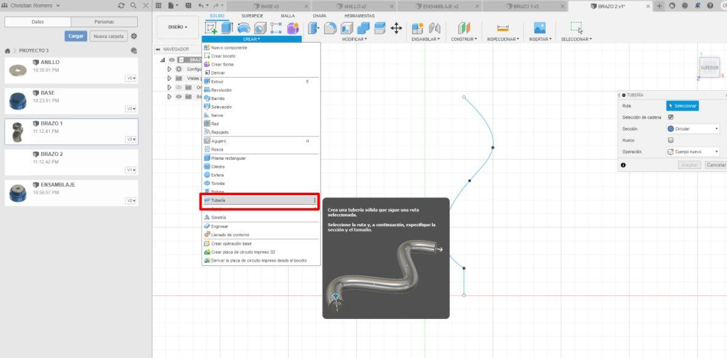
Task: Open the ENSAMBLAJE file thumbnail
Action: (18, 193)
